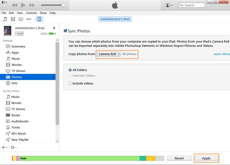Open the Camera Roll source dropdown

109,54
